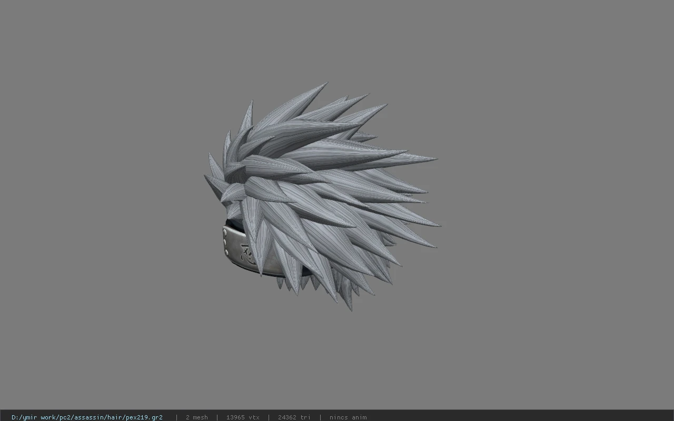The height and width of the screenshot is (421, 674).
Task: Click the "2 mesh" status entry
Action: (x=196, y=417)
